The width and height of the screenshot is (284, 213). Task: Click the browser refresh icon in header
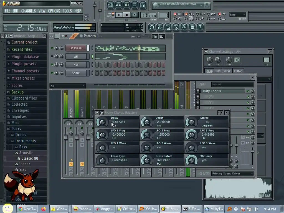coord(11,36)
